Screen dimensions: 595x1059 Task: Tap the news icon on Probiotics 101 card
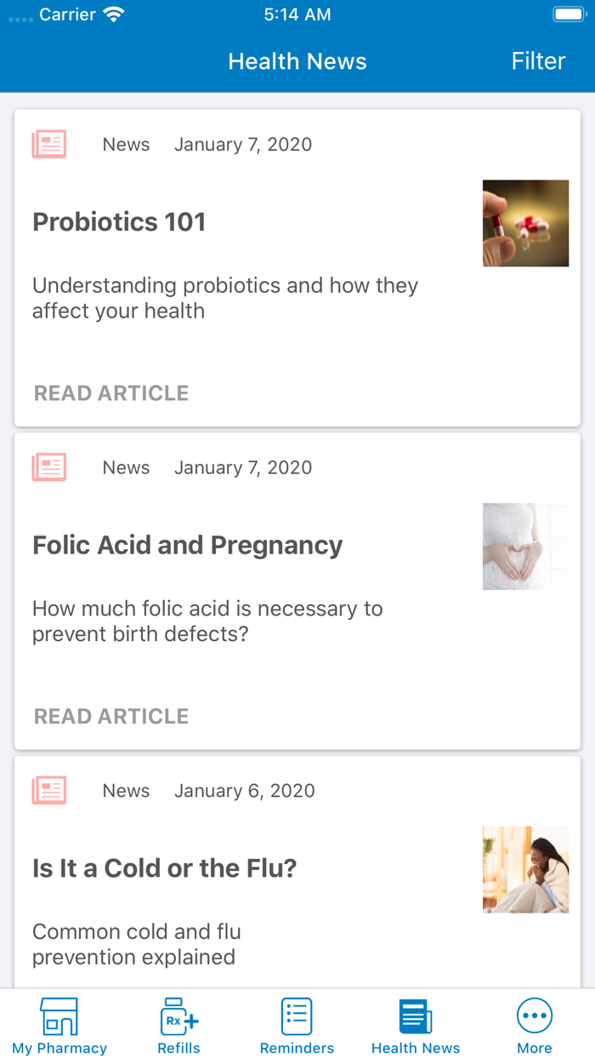(49, 144)
